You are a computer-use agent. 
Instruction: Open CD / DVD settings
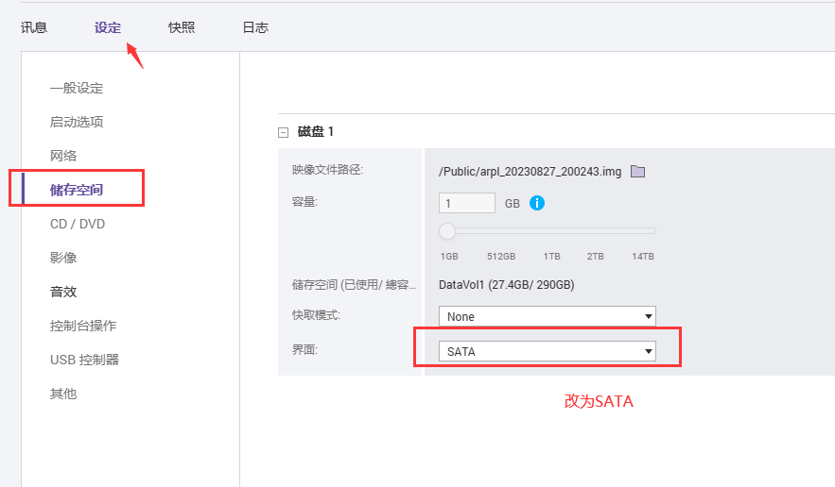[78, 224]
